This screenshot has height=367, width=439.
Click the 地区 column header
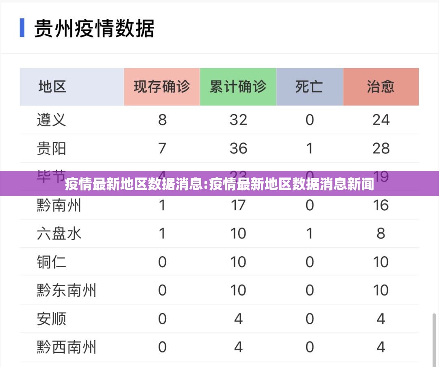point(52,86)
